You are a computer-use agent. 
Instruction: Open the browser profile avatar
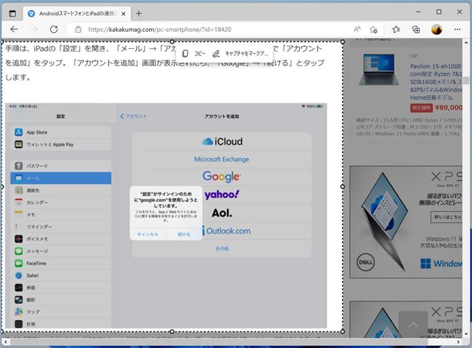tap(436, 29)
